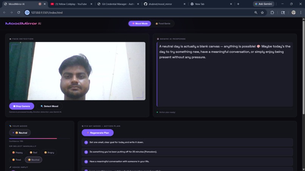The width and height of the screenshot is (305, 171).
Task: Switch to Food Genie mode
Action: [163, 23]
